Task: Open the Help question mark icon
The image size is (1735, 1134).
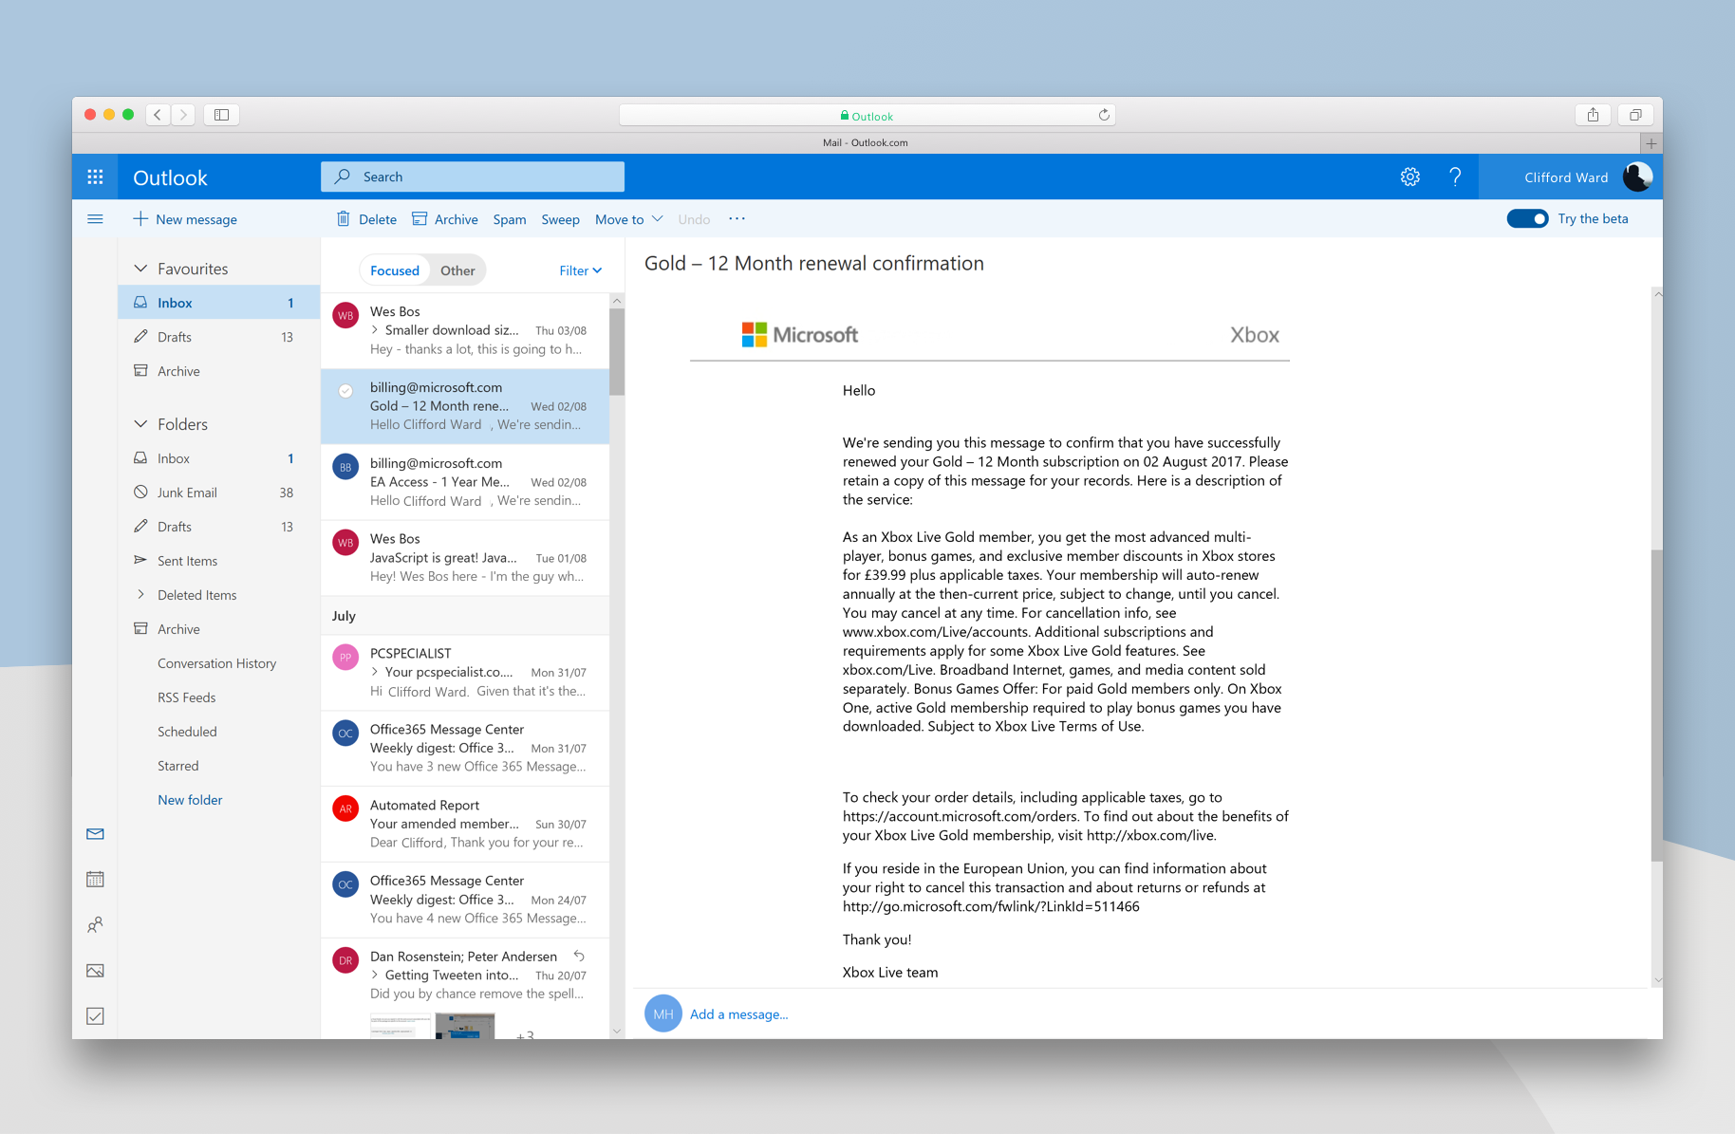Action: click(1455, 177)
